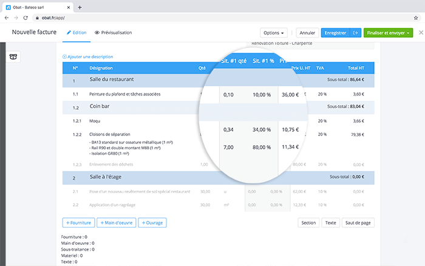425x266 pixels.
Task: Click the Materiel : 0 summary line
Action: pyautogui.click(x=72, y=256)
